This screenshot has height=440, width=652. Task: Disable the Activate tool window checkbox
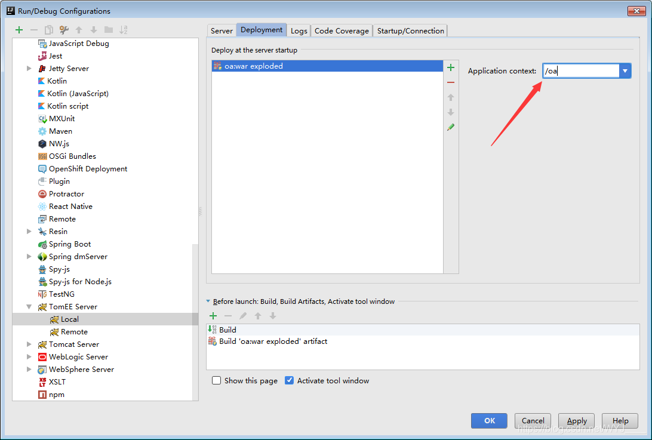pyautogui.click(x=289, y=380)
